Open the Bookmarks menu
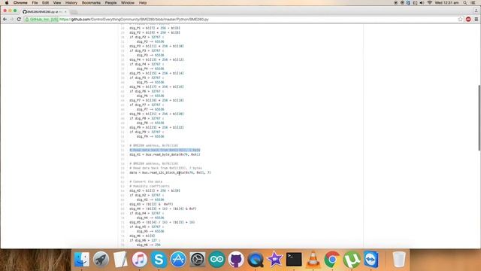 pos(91,3)
